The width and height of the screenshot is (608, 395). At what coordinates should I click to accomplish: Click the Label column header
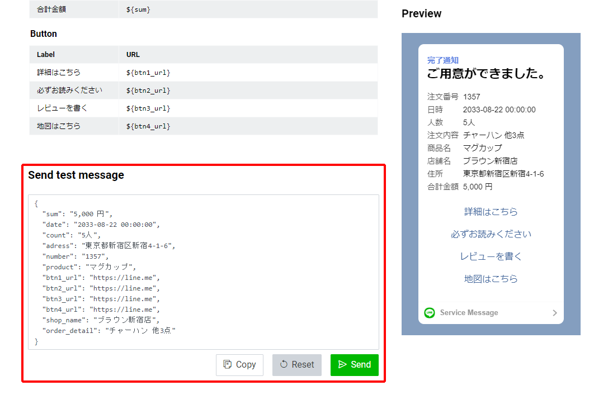(x=46, y=55)
